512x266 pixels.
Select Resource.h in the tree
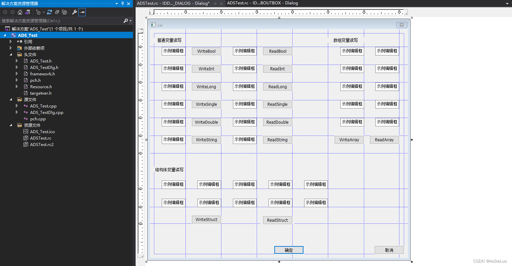pos(41,87)
